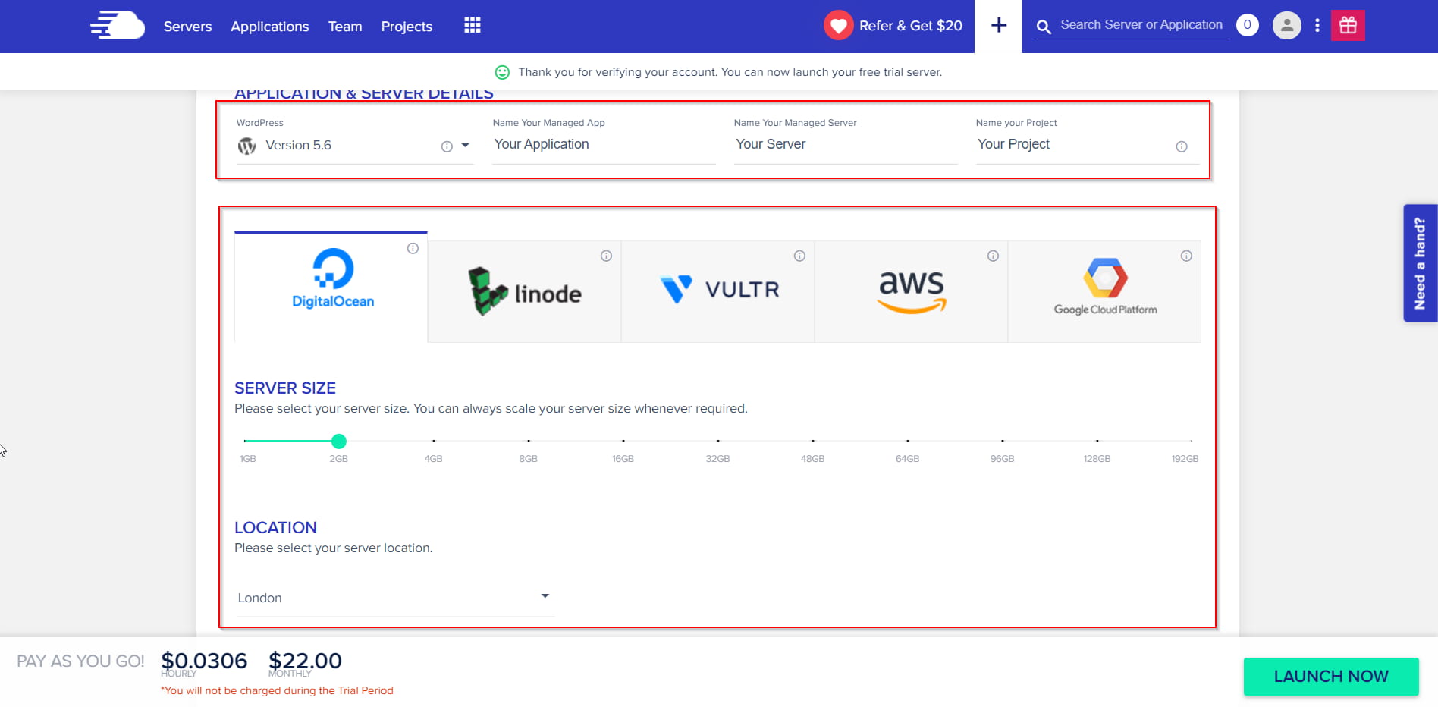The width and height of the screenshot is (1438, 707).
Task: Click info icon on AWS tab
Action: click(993, 256)
